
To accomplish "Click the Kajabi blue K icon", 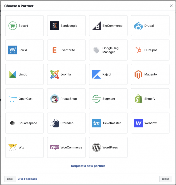I will pos(97,74).
